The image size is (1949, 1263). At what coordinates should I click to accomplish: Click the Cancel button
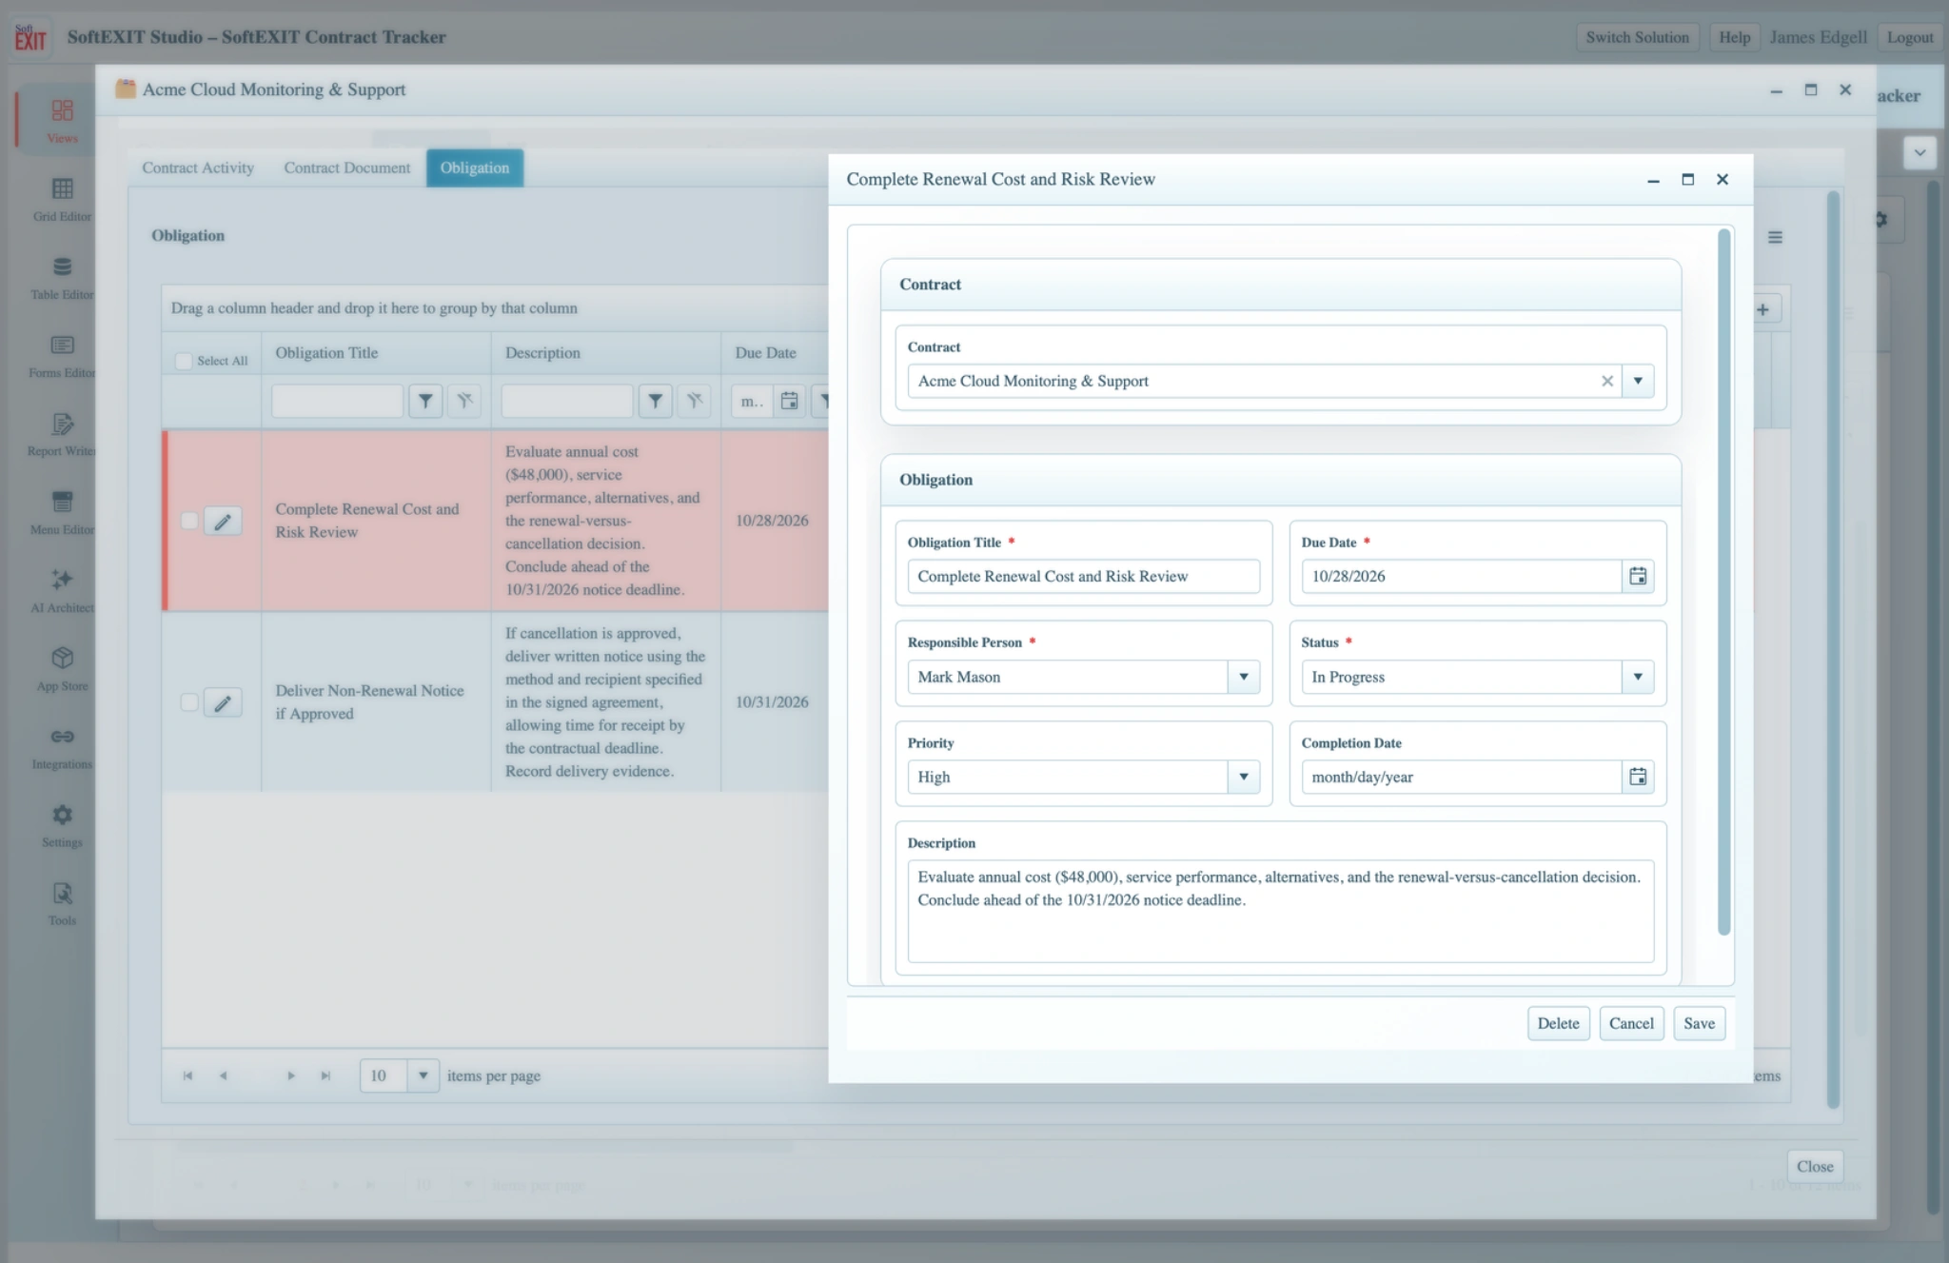point(1631,1023)
